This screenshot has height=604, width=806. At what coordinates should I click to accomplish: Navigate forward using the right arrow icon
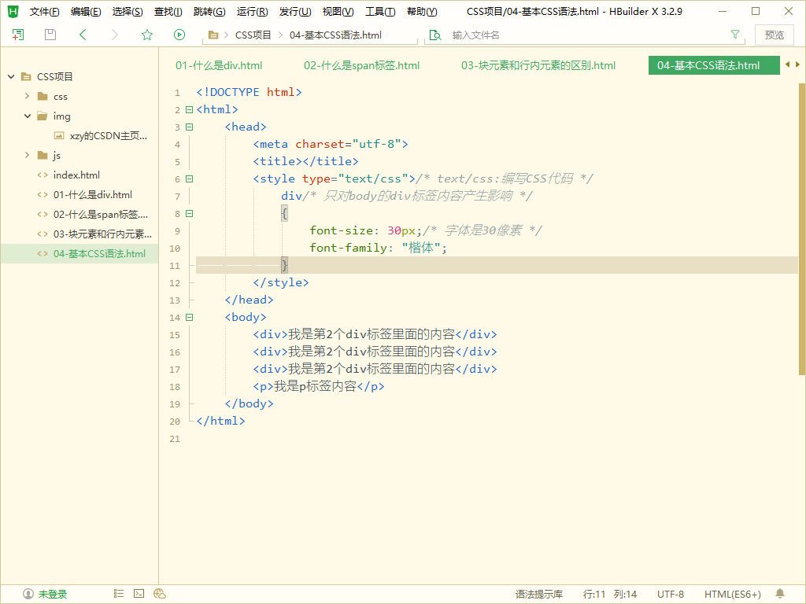pos(115,35)
